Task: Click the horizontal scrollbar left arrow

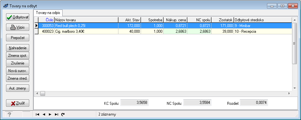Action: pos(37,94)
